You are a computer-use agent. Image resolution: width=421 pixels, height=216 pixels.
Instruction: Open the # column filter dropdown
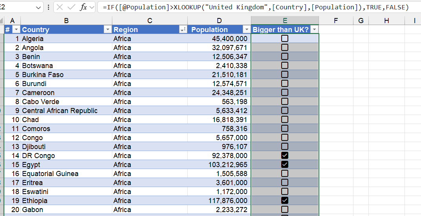[x=16, y=30]
